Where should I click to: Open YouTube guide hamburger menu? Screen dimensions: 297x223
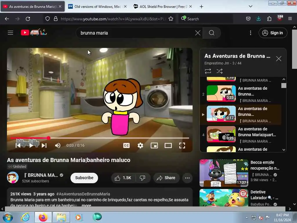tap(10, 33)
